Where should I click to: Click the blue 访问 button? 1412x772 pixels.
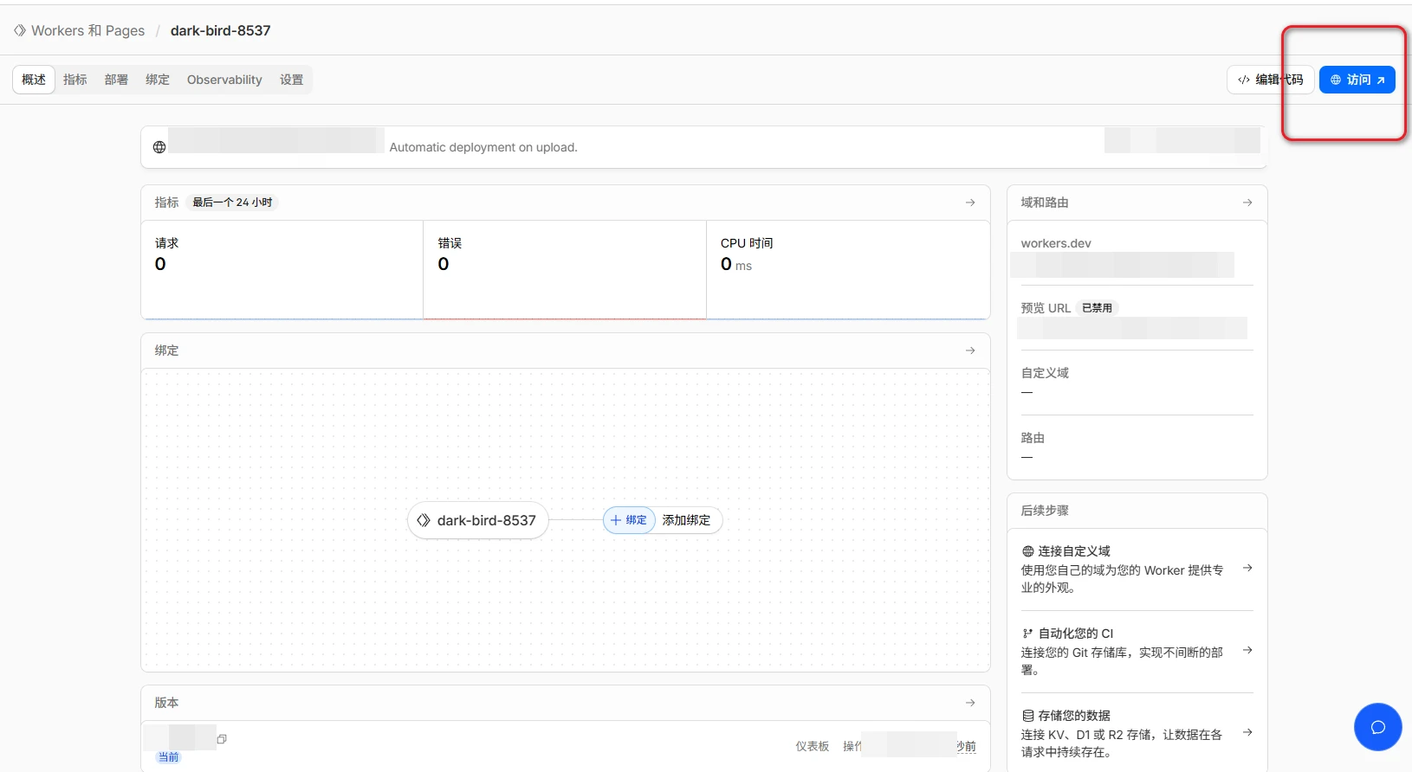(x=1357, y=80)
